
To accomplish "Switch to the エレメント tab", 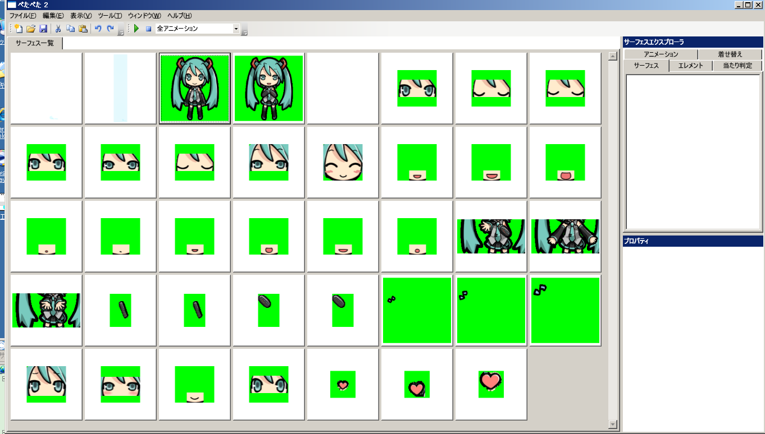I will click(x=691, y=66).
